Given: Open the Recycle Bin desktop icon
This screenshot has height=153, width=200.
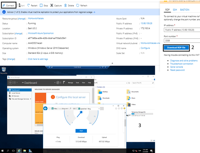Looking at the screenshot, I should [x=4, y=70].
